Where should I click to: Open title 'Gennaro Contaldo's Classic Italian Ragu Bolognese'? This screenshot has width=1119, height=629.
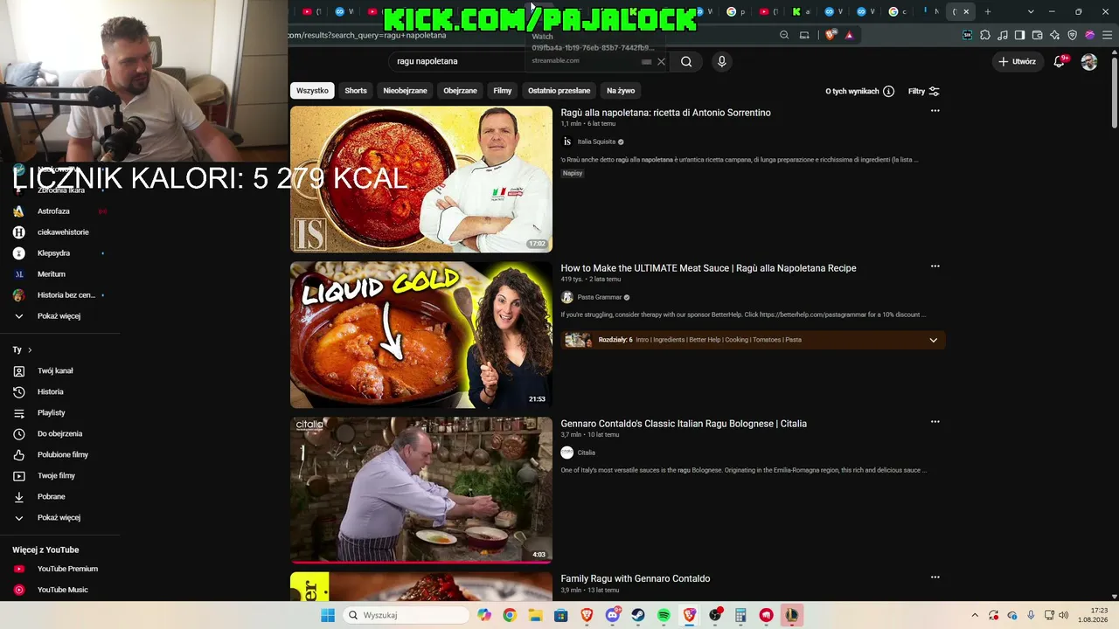[x=684, y=424]
